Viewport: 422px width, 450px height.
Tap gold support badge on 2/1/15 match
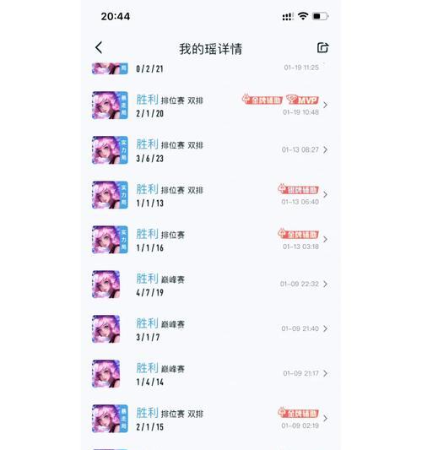298,413
